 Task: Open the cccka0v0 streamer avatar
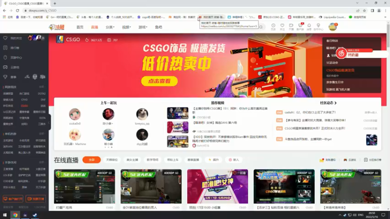75,114
